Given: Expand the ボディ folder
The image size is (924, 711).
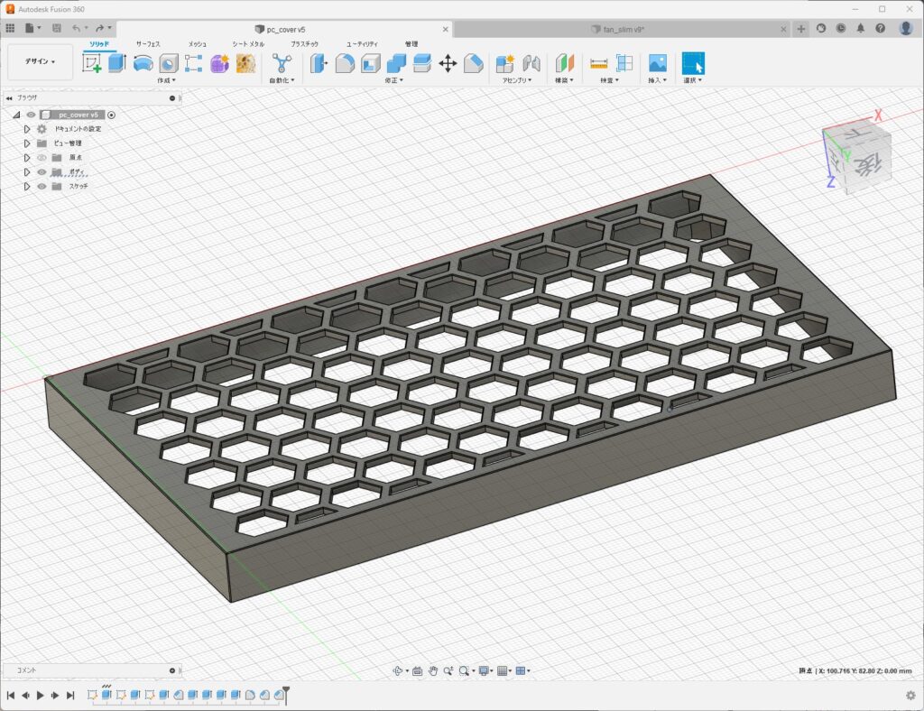Looking at the screenshot, I should [x=26, y=172].
